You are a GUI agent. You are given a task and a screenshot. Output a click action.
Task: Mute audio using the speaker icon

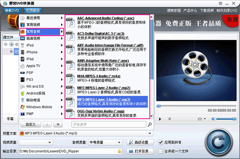coord(213,119)
